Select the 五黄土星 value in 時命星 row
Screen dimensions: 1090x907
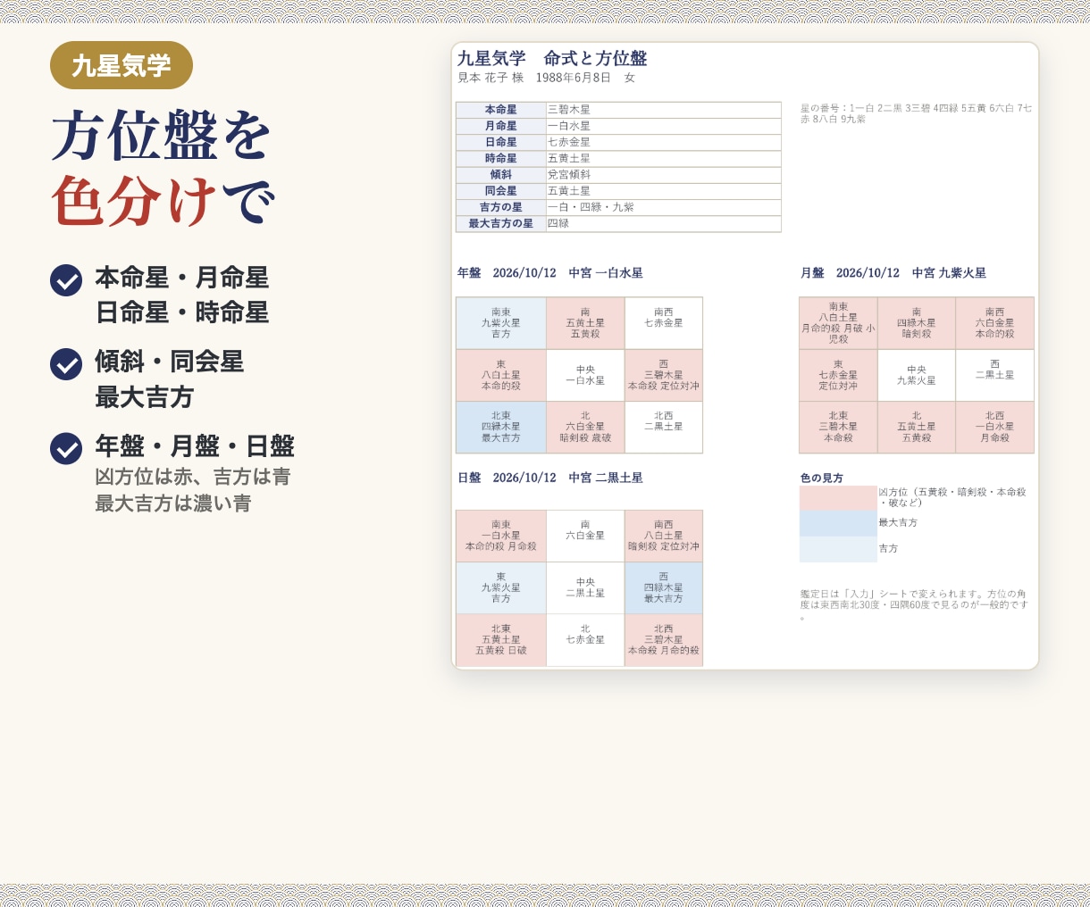(664, 158)
